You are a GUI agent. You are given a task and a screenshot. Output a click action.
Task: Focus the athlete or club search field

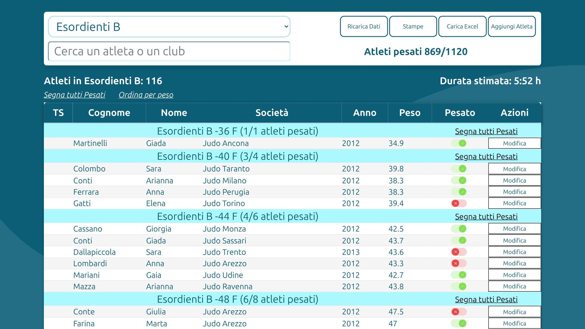(169, 51)
